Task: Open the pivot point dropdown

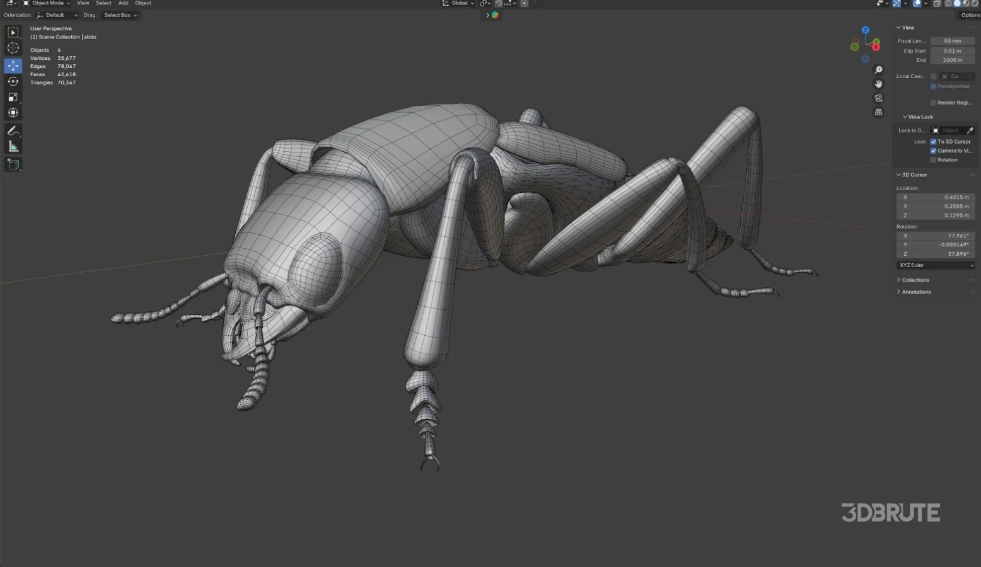Action: pyautogui.click(x=485, y=3)
